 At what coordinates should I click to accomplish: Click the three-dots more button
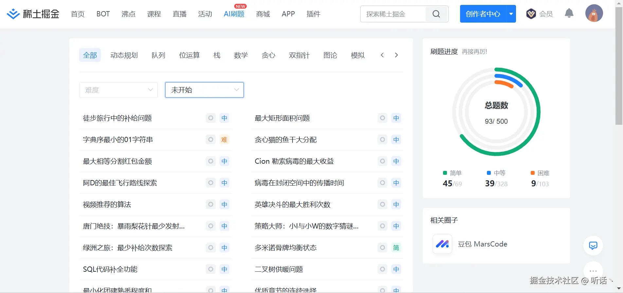[x=593, y=271]
